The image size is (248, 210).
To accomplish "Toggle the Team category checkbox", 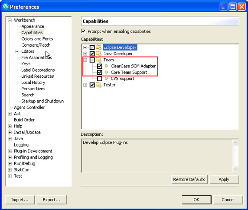I will [92, 60].
